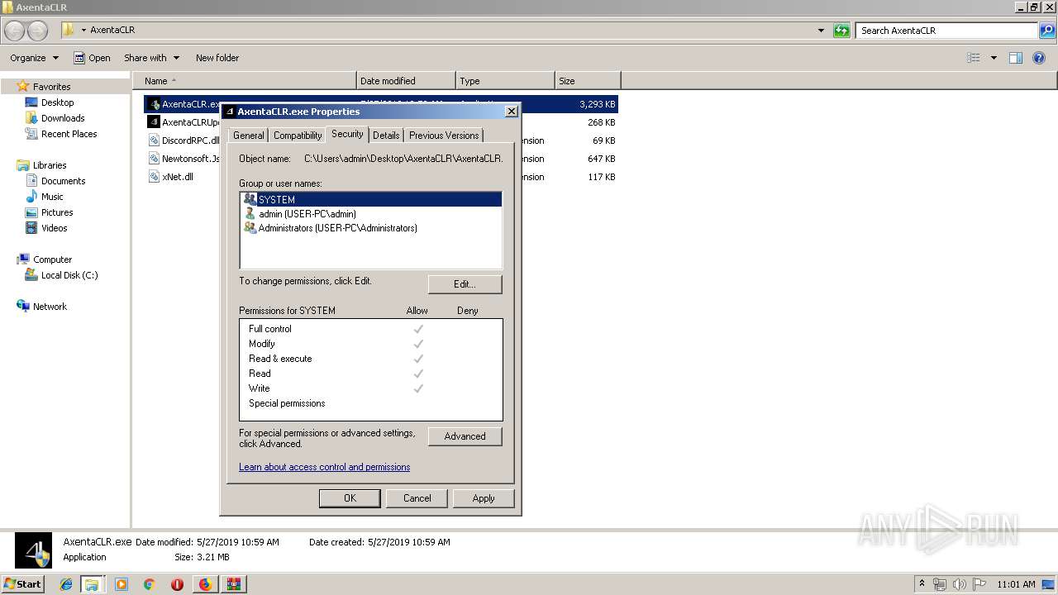This screenshot has height=595, width=1058.
Task: Select Administrators (USER-PC\Administrators) group
Action: click(x=371, y=228)
